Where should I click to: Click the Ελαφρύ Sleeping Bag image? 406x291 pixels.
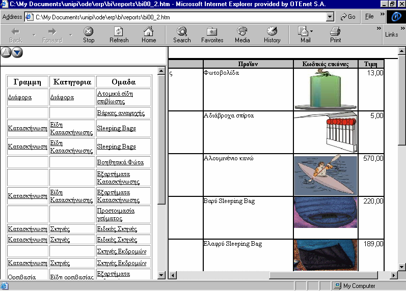pyautogui.click(x=326, y=255)
